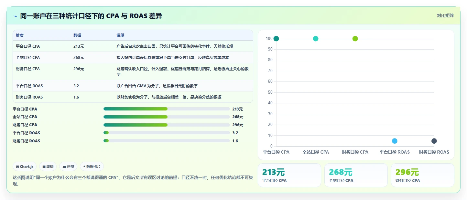Click the 数据 column header
Screen dimensions: 467x200
click(x=77, y=35)
